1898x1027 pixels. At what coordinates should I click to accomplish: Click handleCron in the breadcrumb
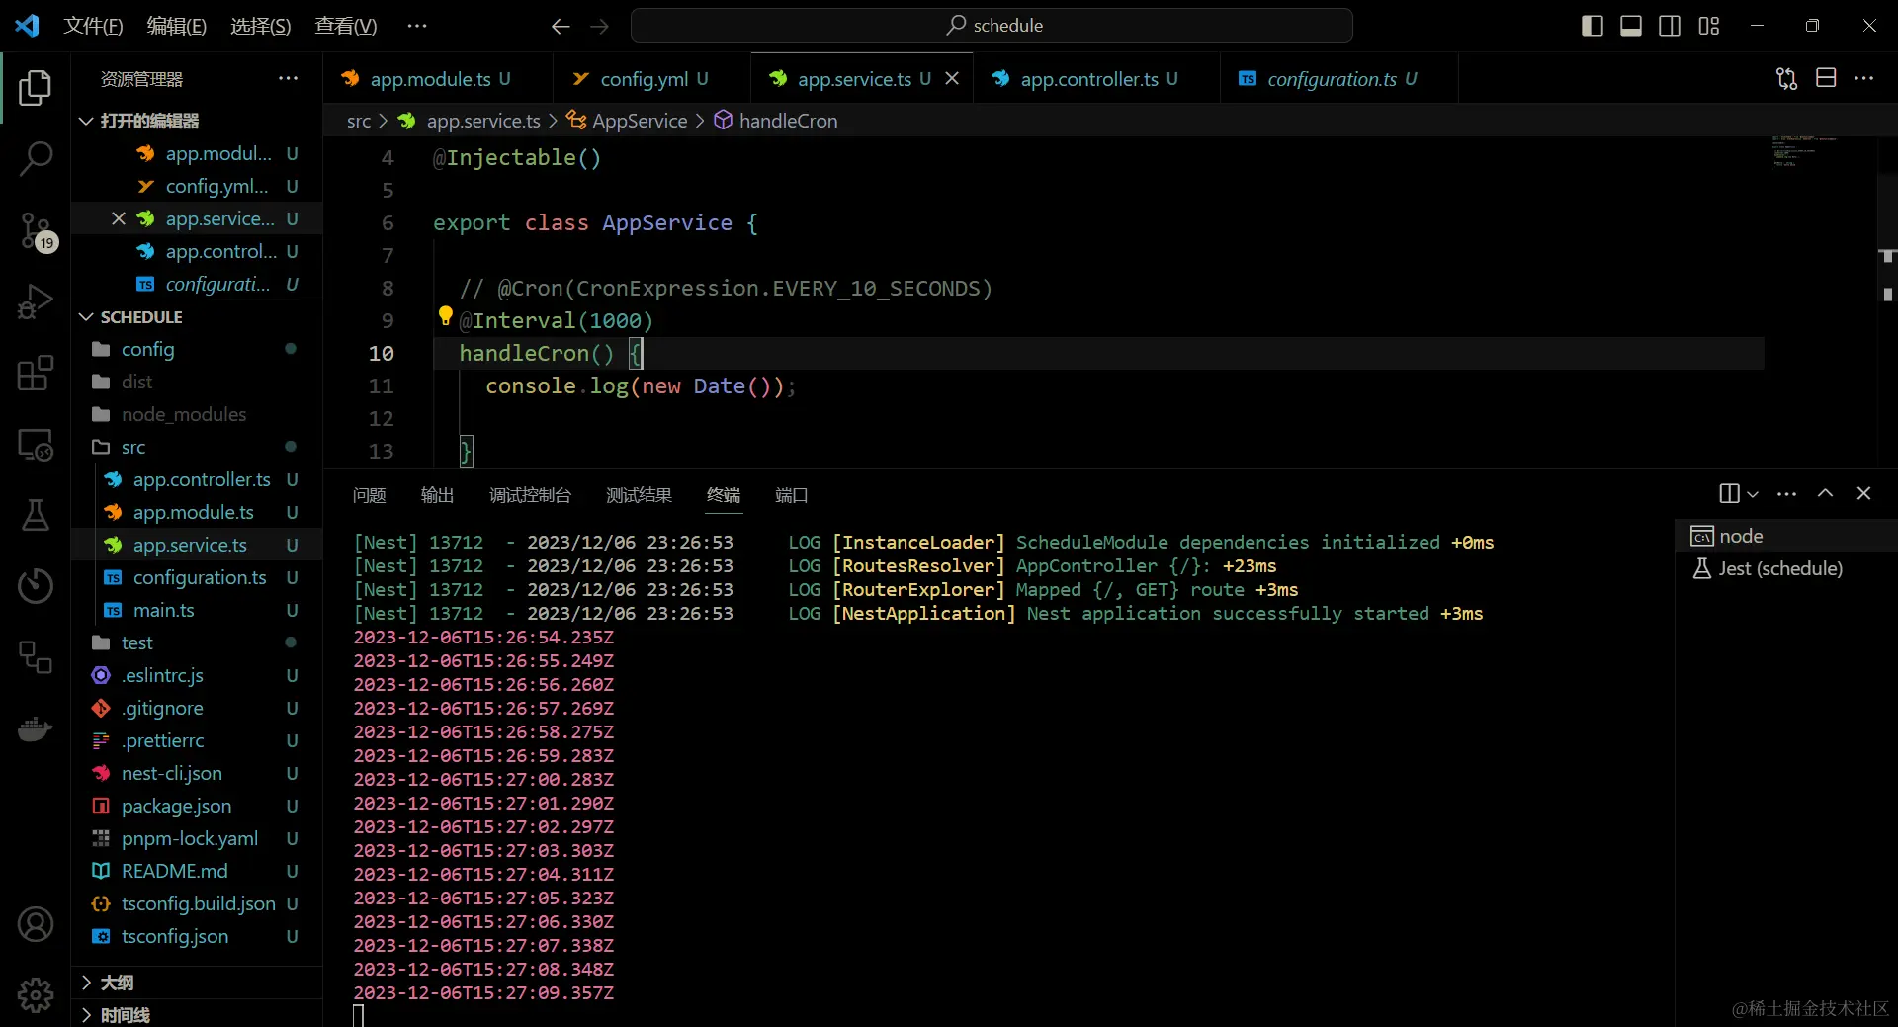[x=788, y=121]
